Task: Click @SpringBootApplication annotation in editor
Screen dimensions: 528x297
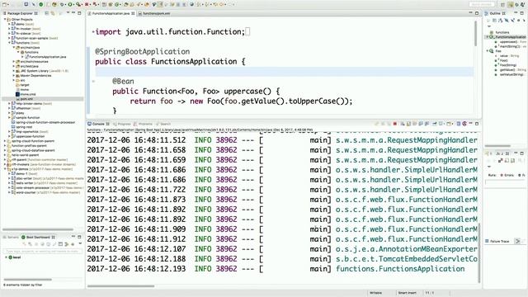Action: tap(143, 51)
